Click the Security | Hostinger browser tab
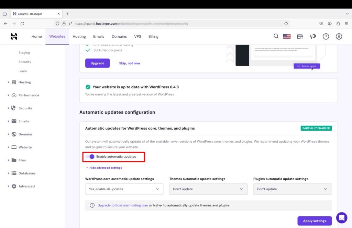 click(36, 14)
